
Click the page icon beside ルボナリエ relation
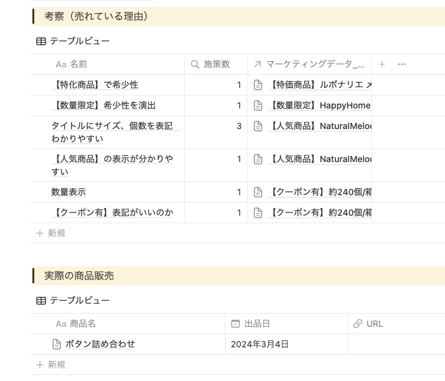[x=257, y=85]
